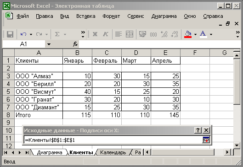Click the thousands separator 000 button
Viewport: 243px width, 167px height.
153,34
